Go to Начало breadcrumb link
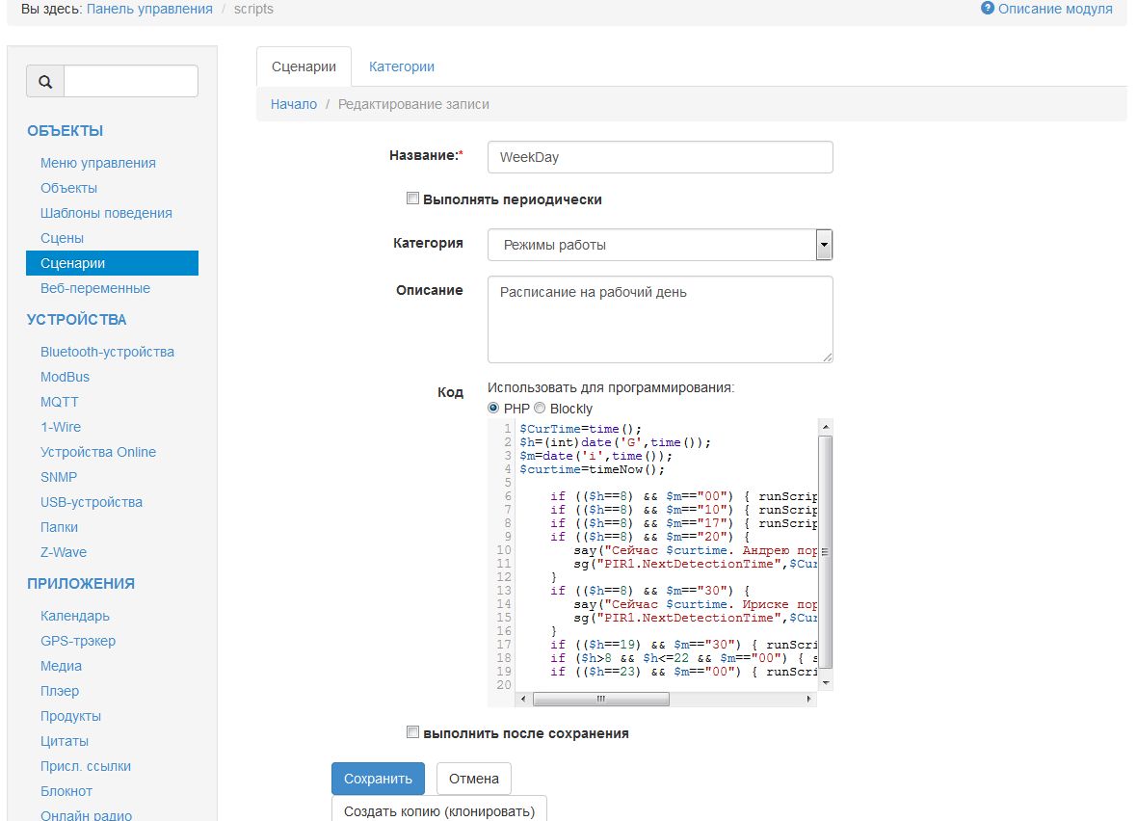 tap(293, 104)
